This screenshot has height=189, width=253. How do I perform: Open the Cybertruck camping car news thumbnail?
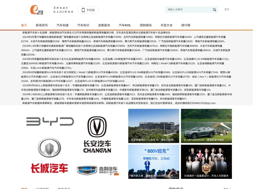pyautogui.click(x=206, y=126)
